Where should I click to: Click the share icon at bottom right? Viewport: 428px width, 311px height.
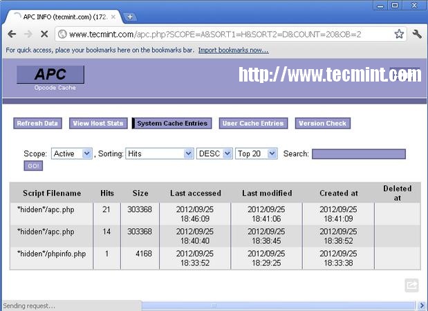tap(411, 285)
